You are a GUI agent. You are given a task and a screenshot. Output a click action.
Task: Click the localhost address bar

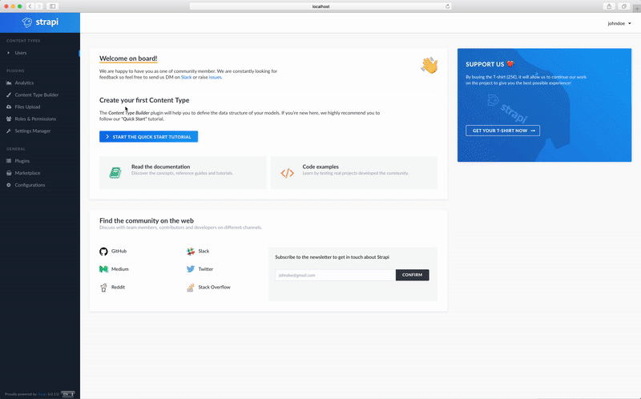click(x=320, y=6)
